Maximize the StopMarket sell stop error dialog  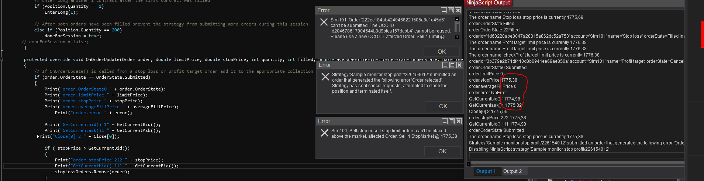point(452,121)
